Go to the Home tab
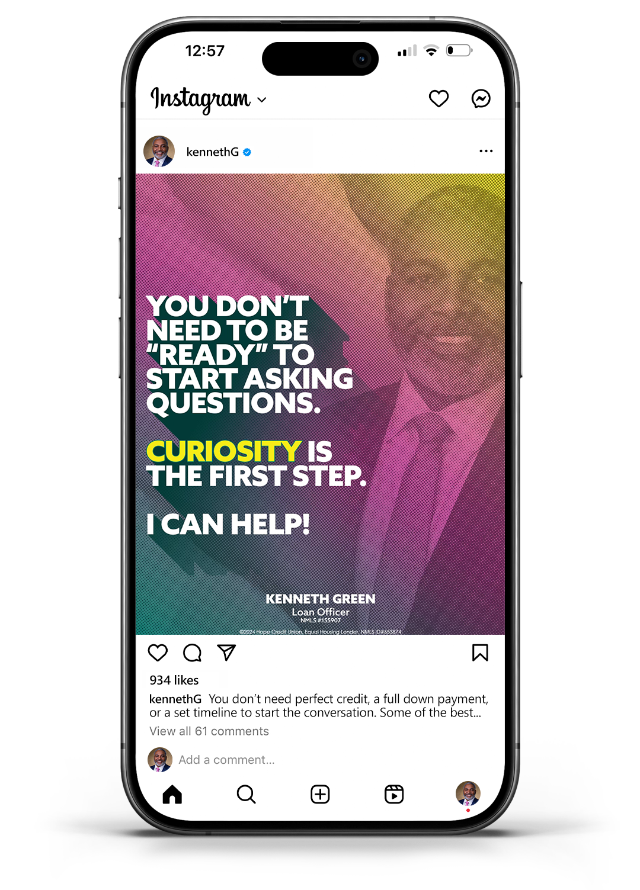 [x=172, y=794]
